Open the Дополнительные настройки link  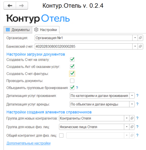(28, 143)
